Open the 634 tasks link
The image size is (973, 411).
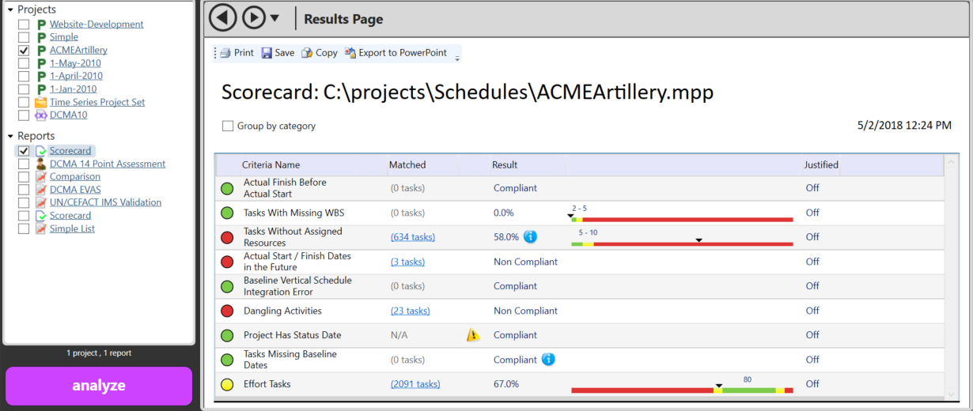(412, 237)
